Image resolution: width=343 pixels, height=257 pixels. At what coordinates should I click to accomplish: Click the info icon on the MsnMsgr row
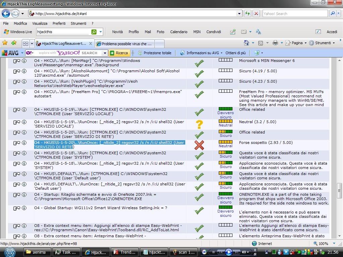point(24,61)
